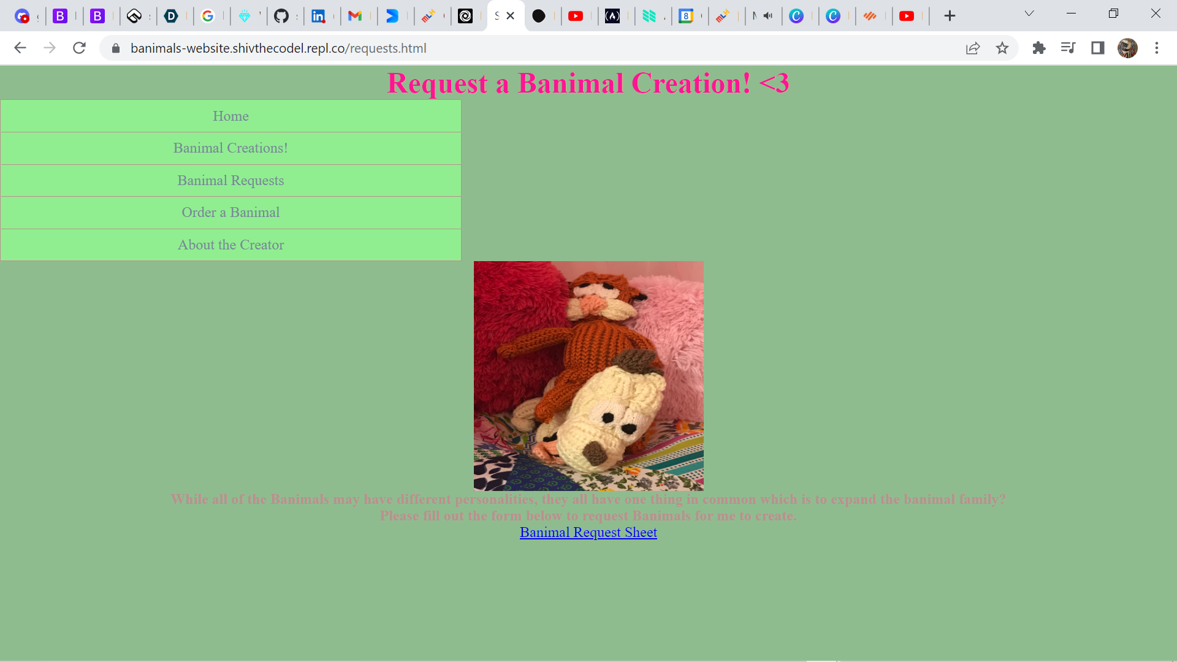Toggle the browser side panel
This screenshot has width=1177, height=662.
pos(1097,48)
